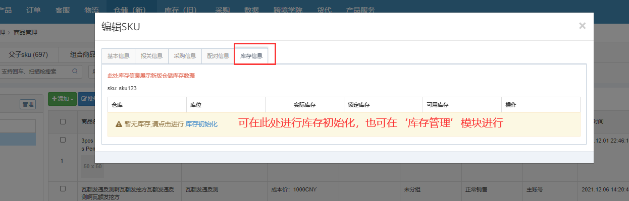Click the blue edit-icon batch button
The image size is (629, 201).
86,99
